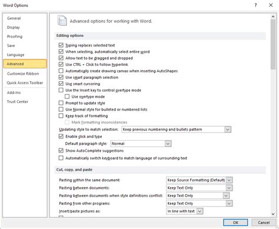The image size is (279, 229).
Task: Switch to the Language category
Action: 25,55
